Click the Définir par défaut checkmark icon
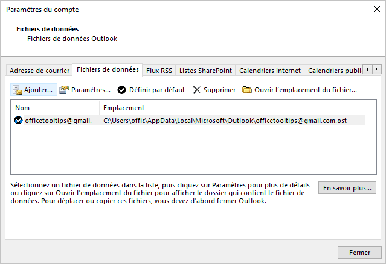This screenshot has width=386, height=264. pos(121,90)
